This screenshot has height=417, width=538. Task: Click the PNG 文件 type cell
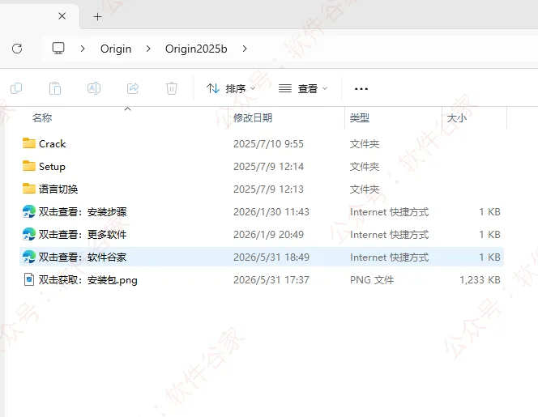[372, 280]
